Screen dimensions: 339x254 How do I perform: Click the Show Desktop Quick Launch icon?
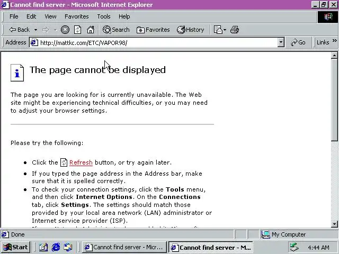[43, 247]
